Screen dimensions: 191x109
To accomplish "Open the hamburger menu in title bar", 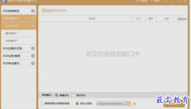I will point(165,1).
